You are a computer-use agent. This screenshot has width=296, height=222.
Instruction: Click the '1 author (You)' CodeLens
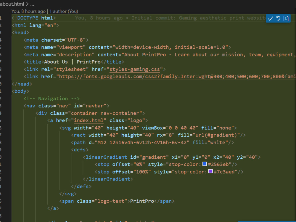click(64, 11)
